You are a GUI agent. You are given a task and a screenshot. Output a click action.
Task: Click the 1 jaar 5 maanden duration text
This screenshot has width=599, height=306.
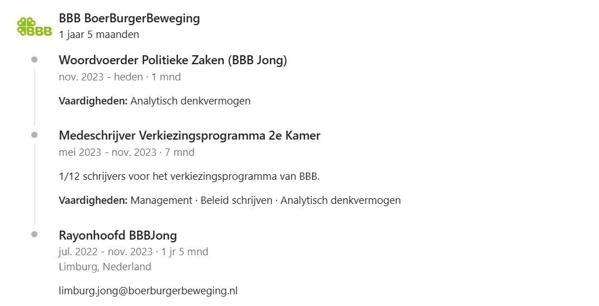click(99, 35)
